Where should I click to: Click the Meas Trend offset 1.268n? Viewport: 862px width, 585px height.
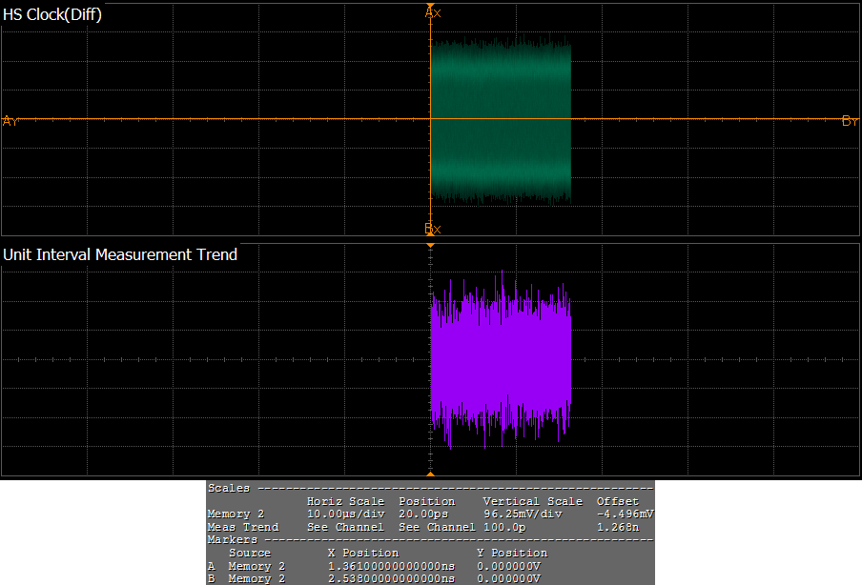tap(615, 527)
